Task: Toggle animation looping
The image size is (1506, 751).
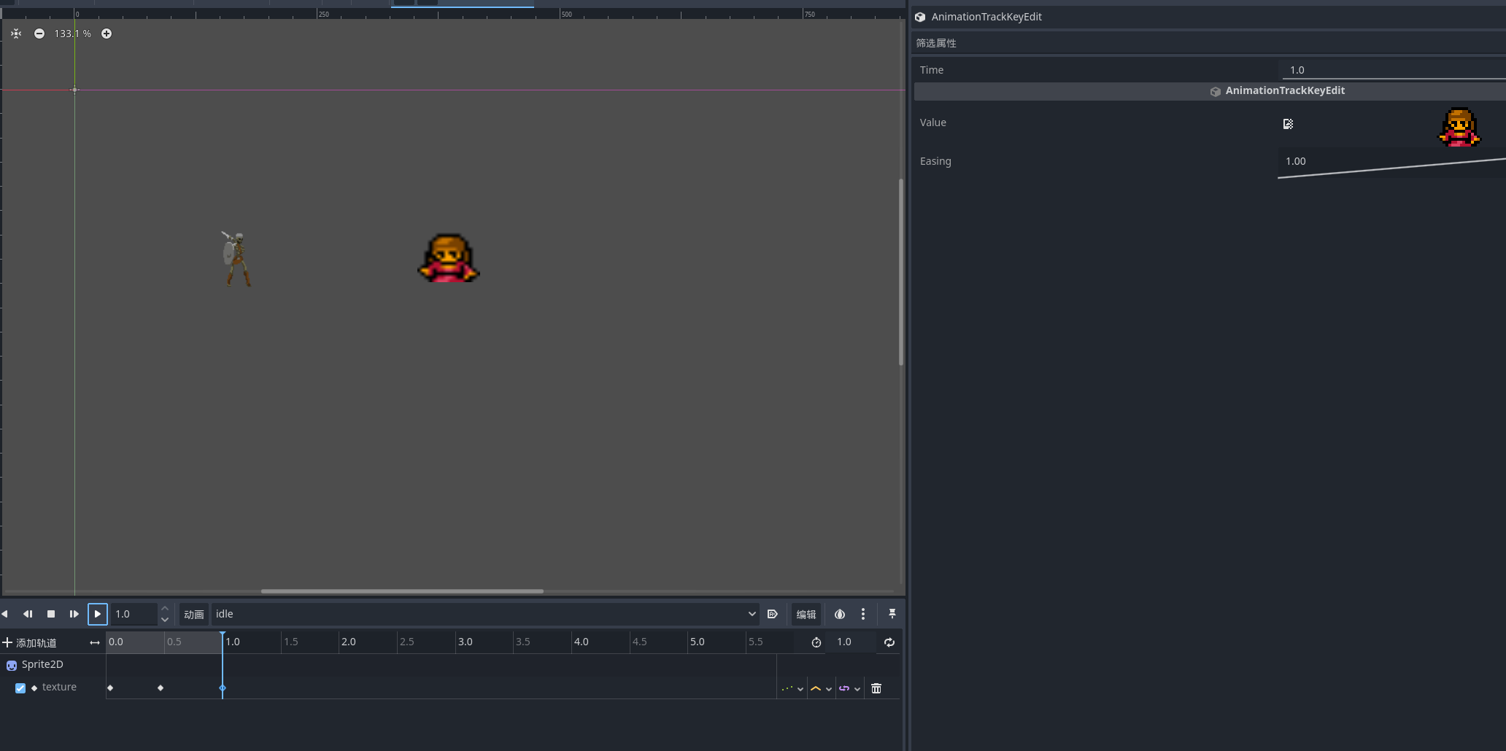Action: click(x=889, y=642)
